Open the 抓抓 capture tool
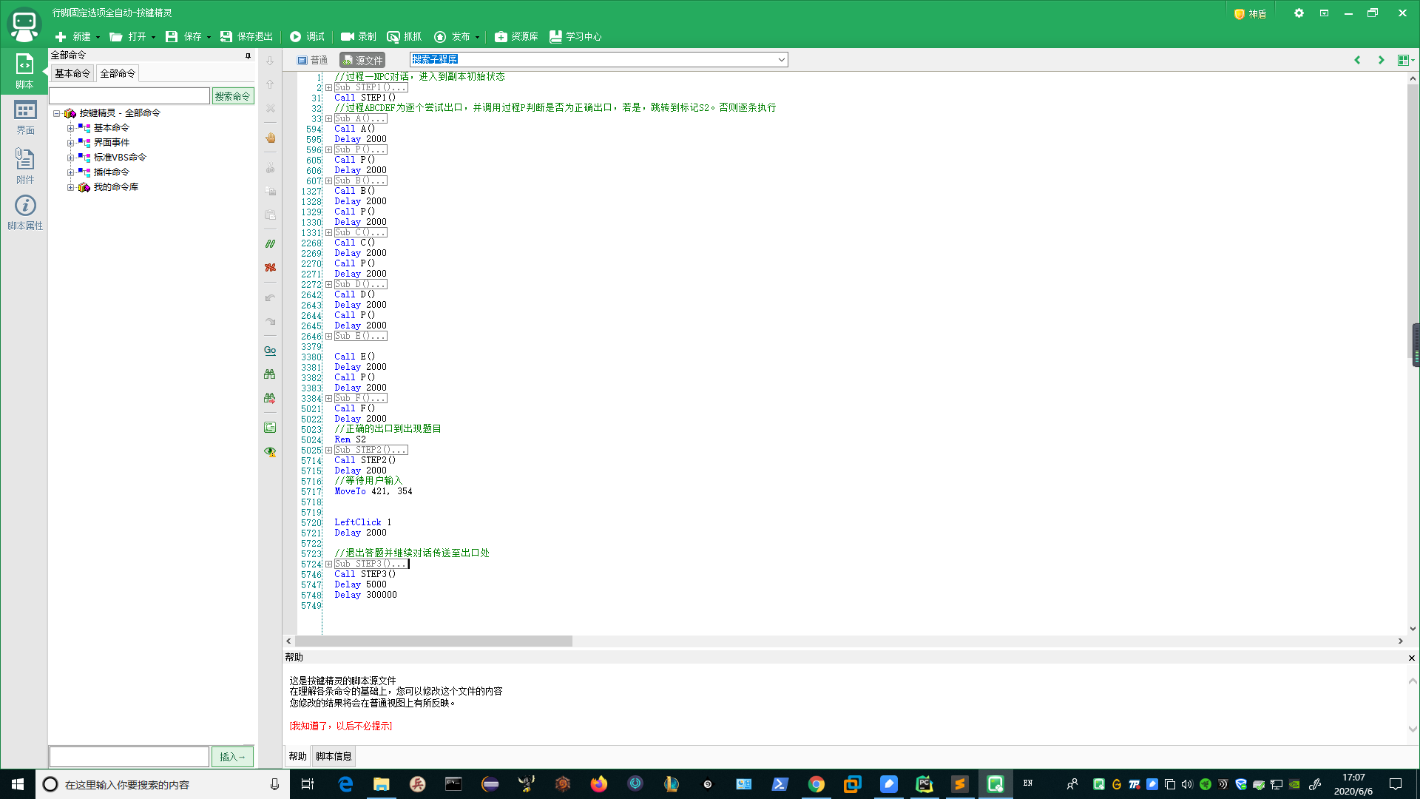Screen dimensions: 1420x799 pos(404,36)
